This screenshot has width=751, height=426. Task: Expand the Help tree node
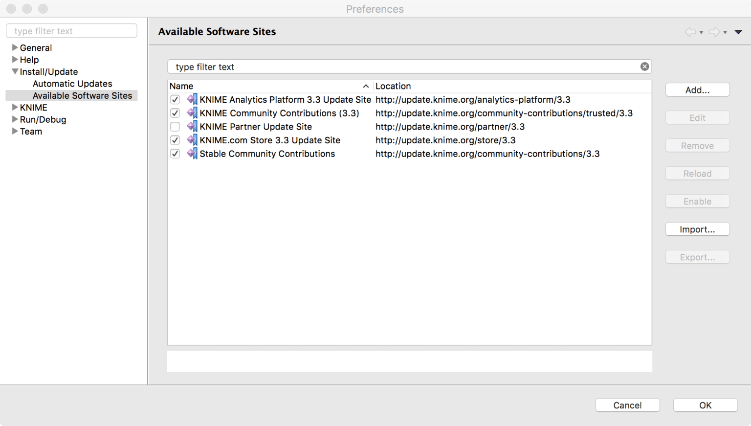(15, 59)
